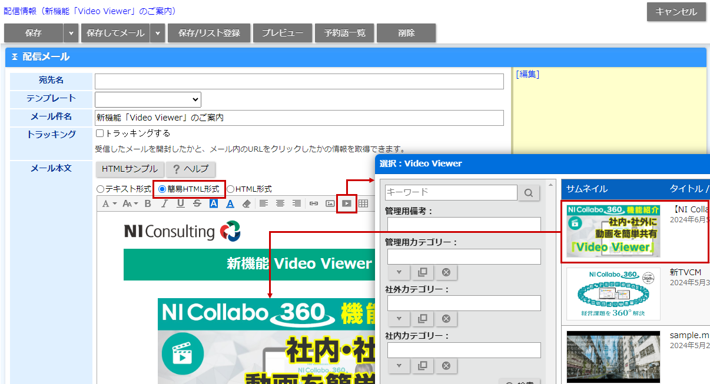The image size is (710, 384).
Task: Open the 社外カテゴリー selection window icon
Action: [x=422, y=319]
